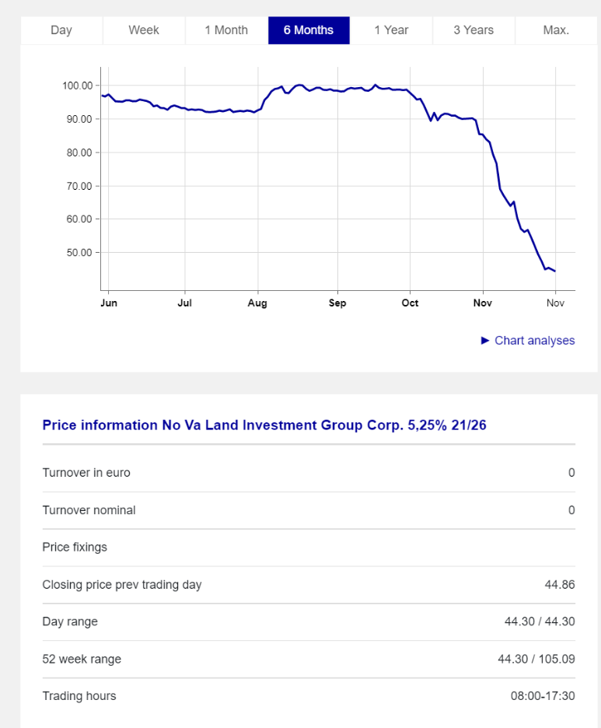Click the active 6 Months tab
Image resolution: width=601 pixels, height=728 pixels.
pos(309,30)
